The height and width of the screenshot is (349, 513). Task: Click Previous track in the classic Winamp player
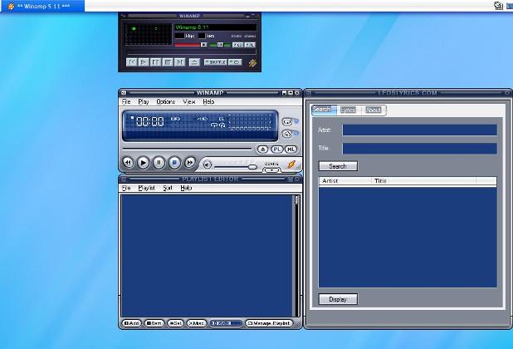click(x=131, y=61)
